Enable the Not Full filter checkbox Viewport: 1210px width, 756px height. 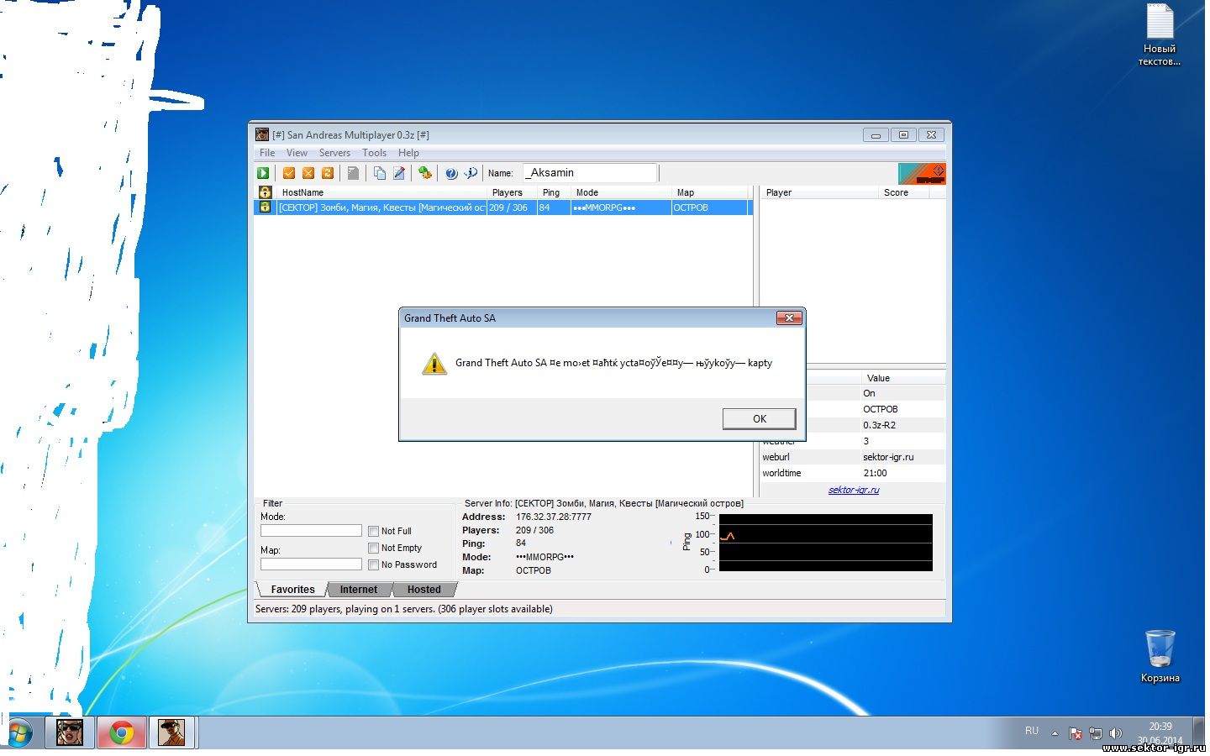pos(373,531)
